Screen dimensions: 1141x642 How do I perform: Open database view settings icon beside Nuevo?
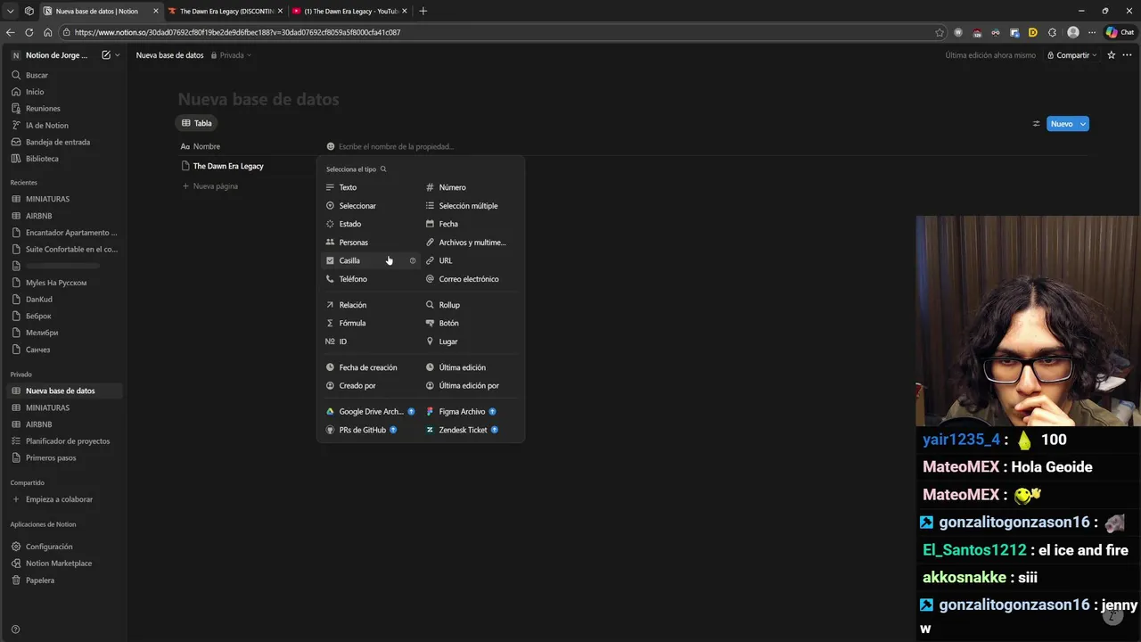1036,124
